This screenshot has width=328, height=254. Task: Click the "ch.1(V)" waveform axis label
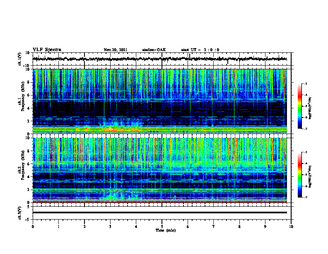(20, 59)
